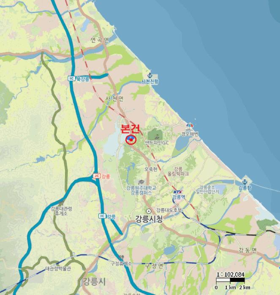Screen dimensions: 280x295
Task: Click the 강릉항 anchor port icon
Action: [x=245, y=182]
